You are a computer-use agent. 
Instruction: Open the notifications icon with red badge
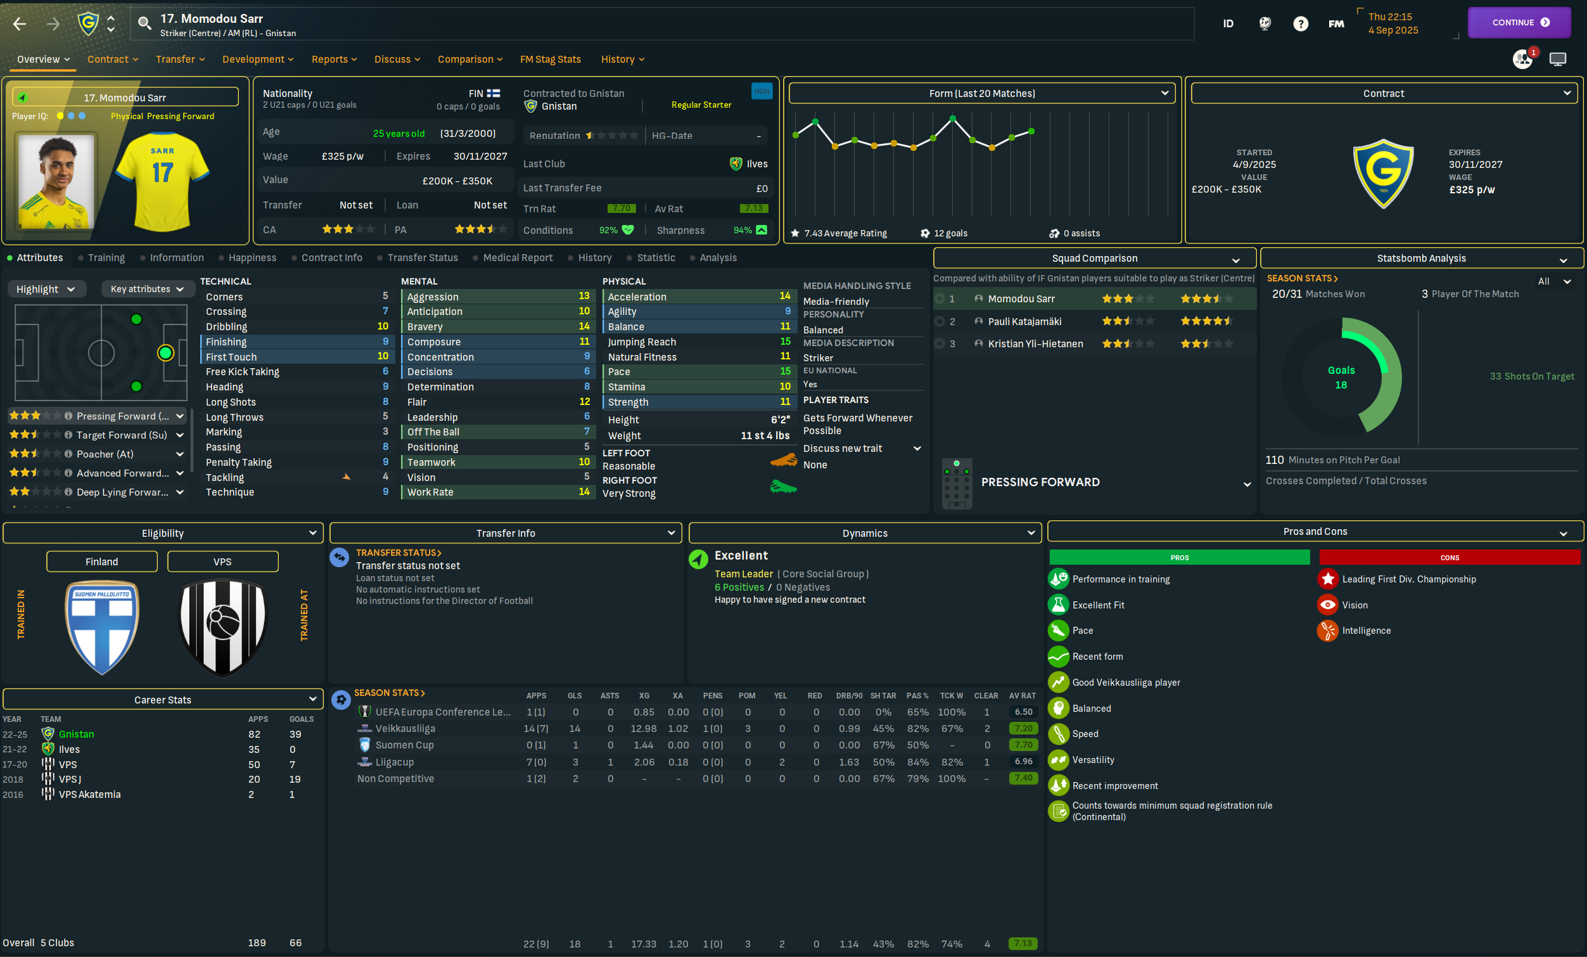(1522, 60)
